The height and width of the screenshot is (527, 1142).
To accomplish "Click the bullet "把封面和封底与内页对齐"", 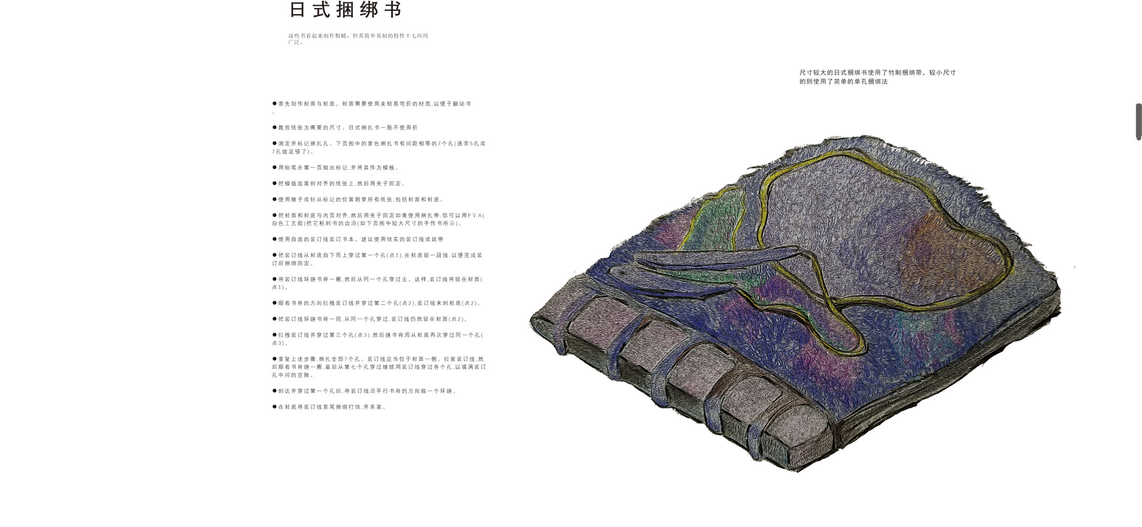I will [x=379, y=219].
